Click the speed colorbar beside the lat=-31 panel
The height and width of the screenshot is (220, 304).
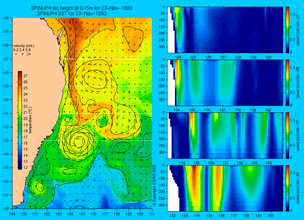[x=287, y=135]
